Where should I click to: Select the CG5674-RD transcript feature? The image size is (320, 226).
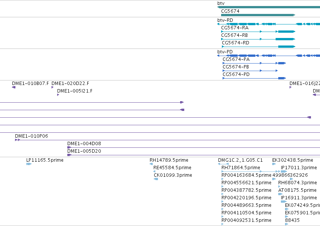pyautogui.click(x=259, y=47)
